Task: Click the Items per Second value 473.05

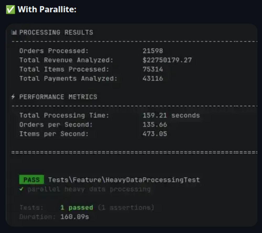Action: pos(155,134)
